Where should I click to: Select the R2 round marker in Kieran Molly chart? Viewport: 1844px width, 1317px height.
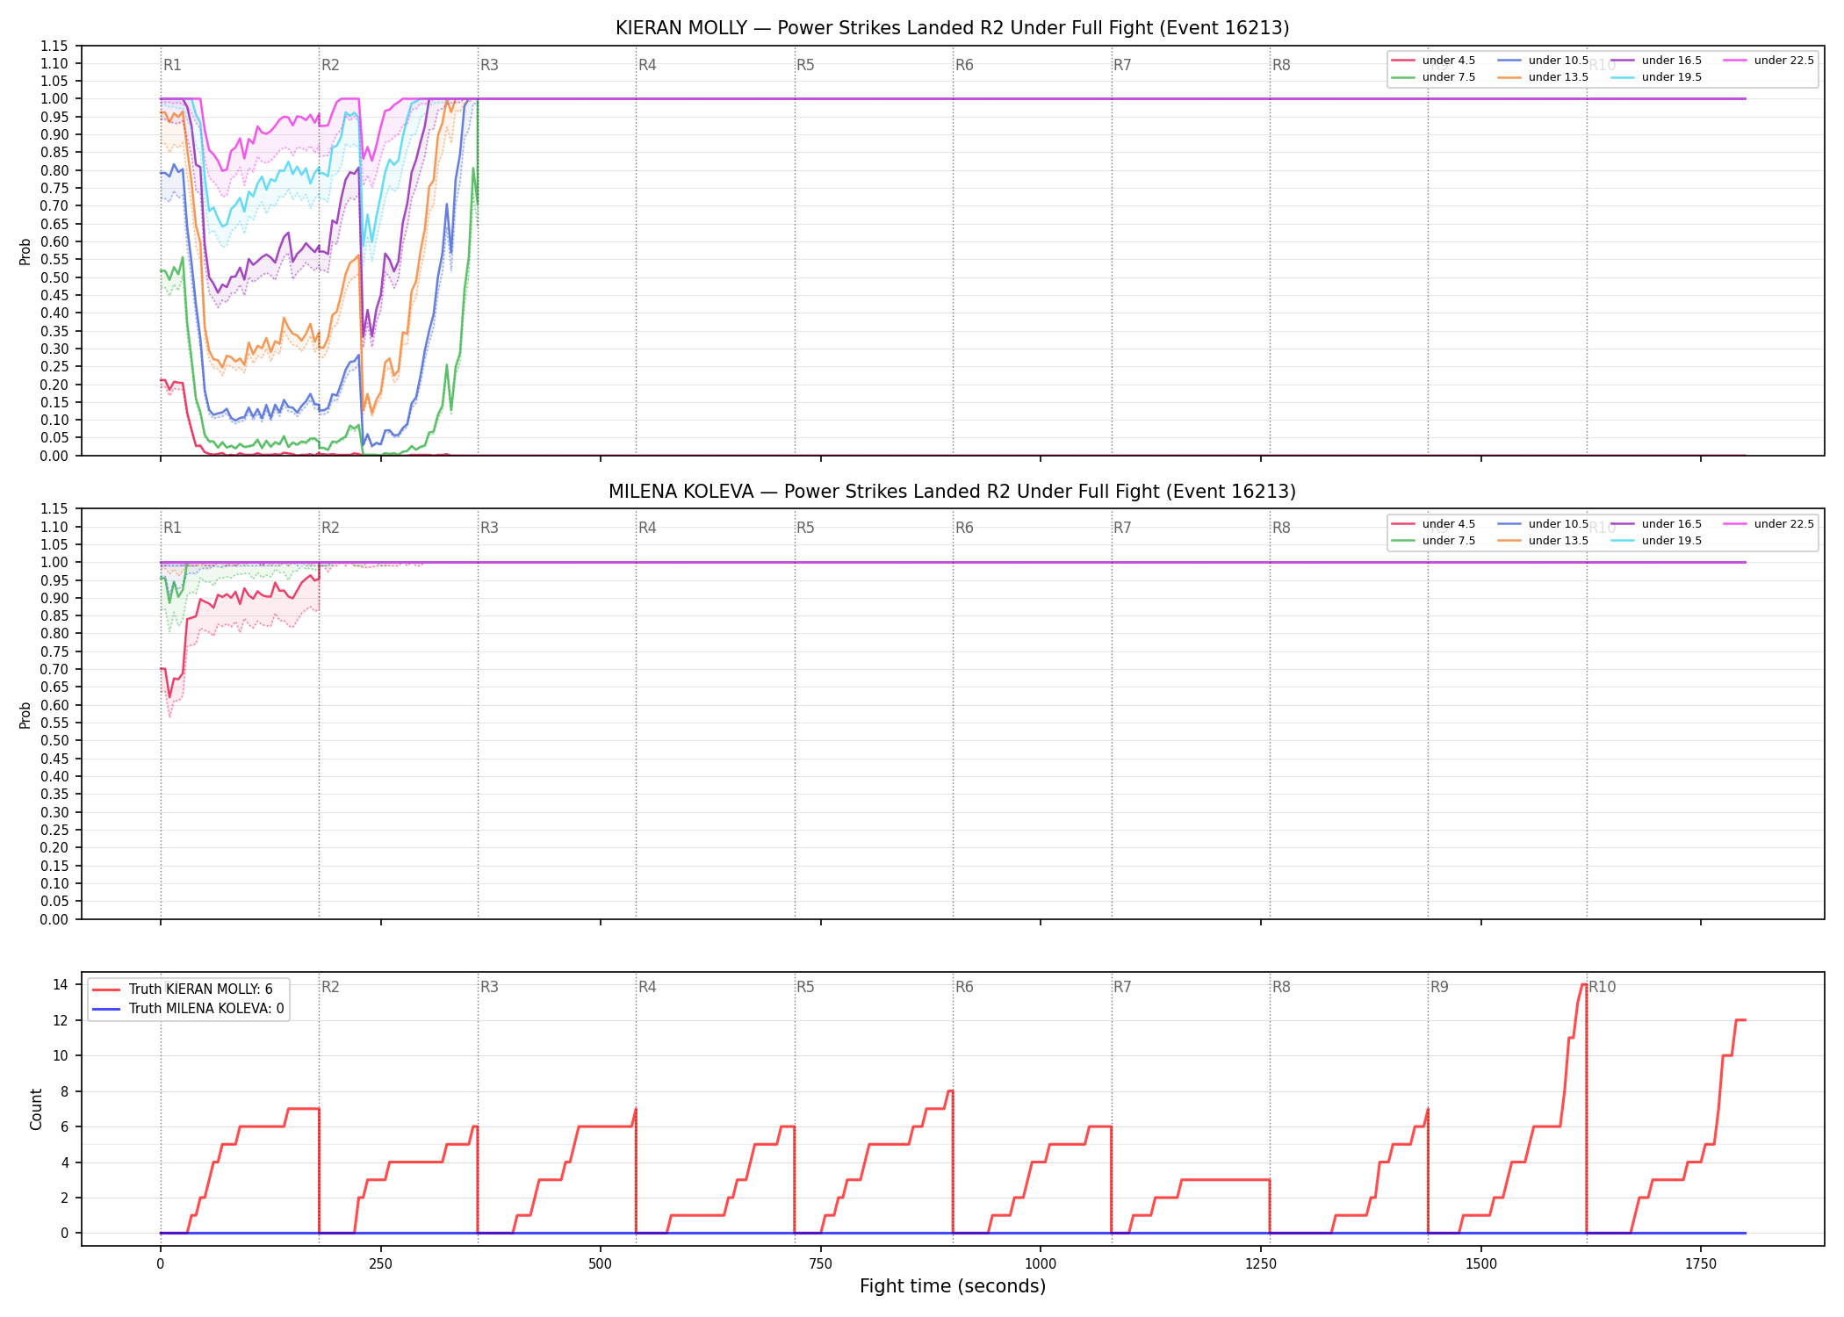pyautogui.click(x=330, y=65)
